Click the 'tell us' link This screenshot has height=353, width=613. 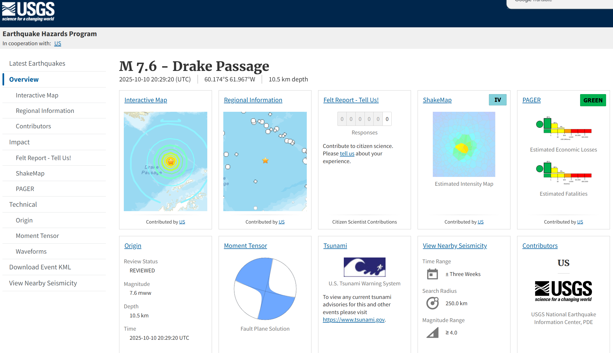347,153
